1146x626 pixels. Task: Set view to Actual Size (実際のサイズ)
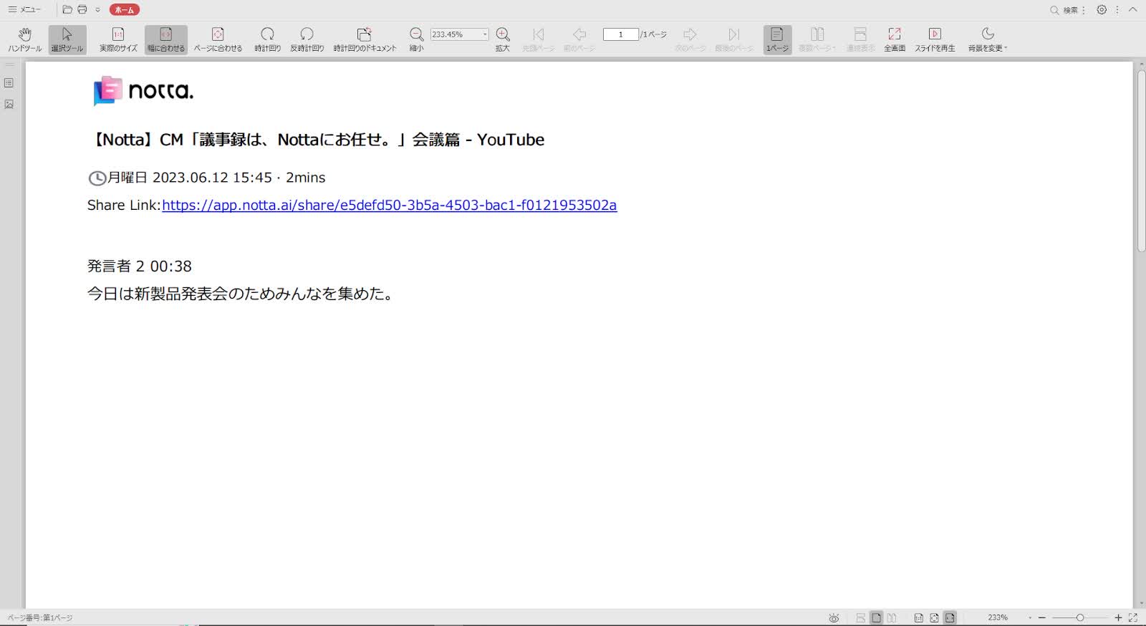(x=118, y=40)
